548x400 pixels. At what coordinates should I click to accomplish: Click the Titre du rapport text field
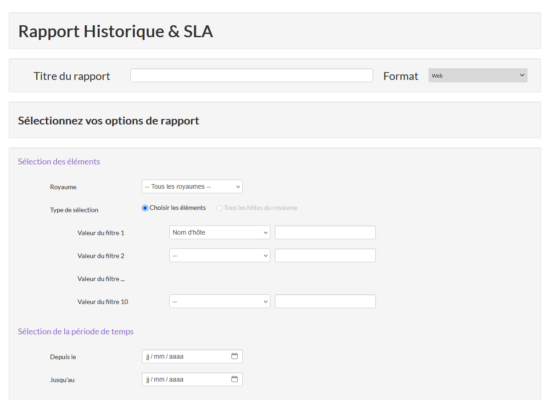252,76
